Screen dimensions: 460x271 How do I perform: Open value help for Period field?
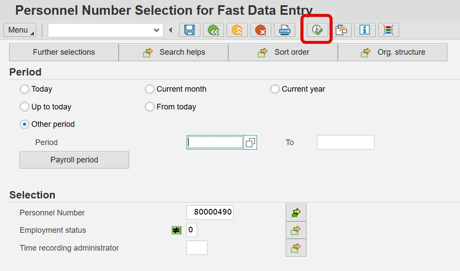250,142
